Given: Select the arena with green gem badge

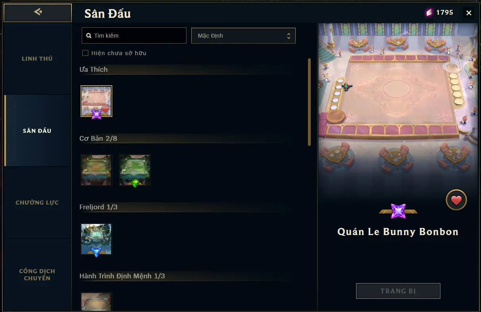Looking at the screenshot, I should 135,170.
